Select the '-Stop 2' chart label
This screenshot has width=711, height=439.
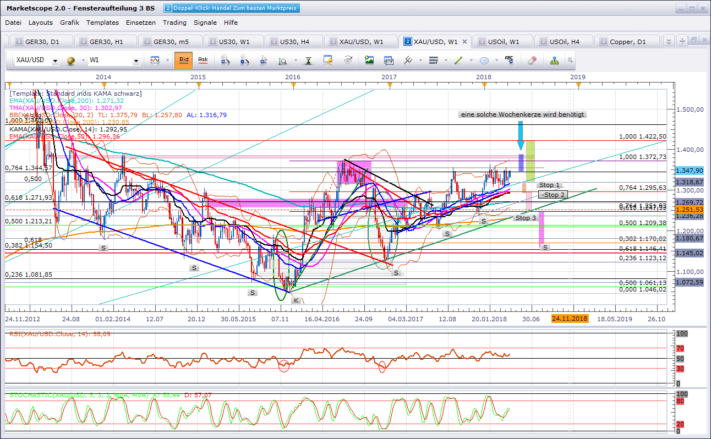pyautogui.click(x=553, y=195)
